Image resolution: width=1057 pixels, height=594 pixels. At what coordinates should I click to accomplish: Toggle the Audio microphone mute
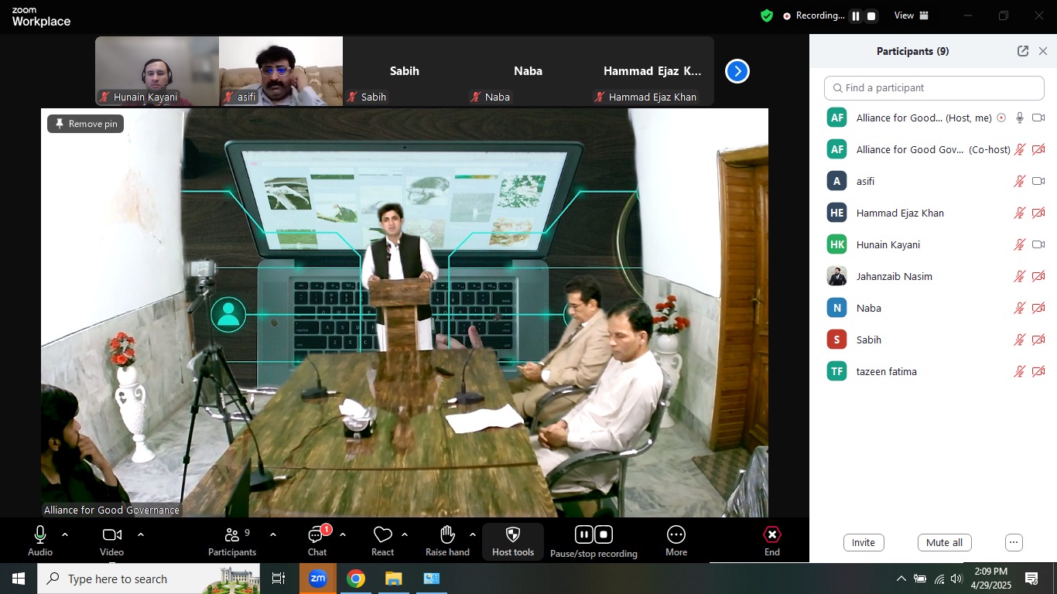coord(40,535)
